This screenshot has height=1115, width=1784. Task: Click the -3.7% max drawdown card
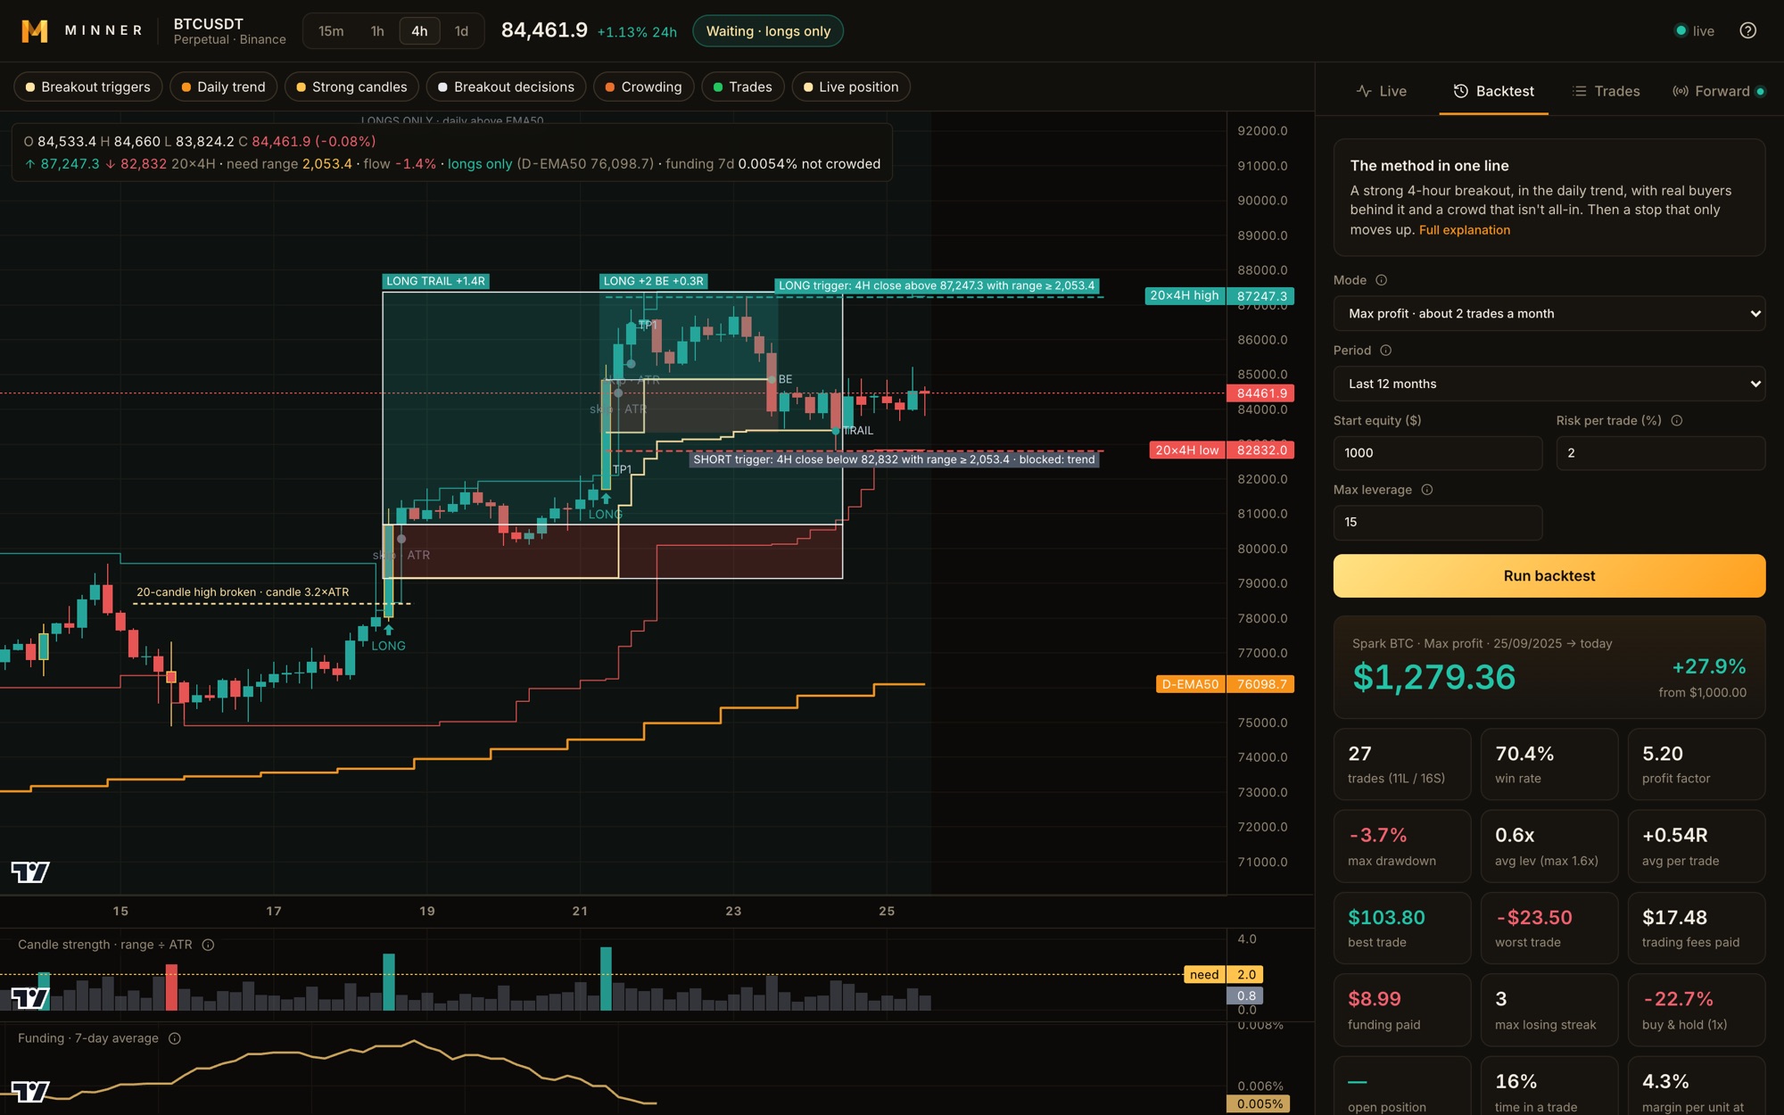coord(1402,847)
